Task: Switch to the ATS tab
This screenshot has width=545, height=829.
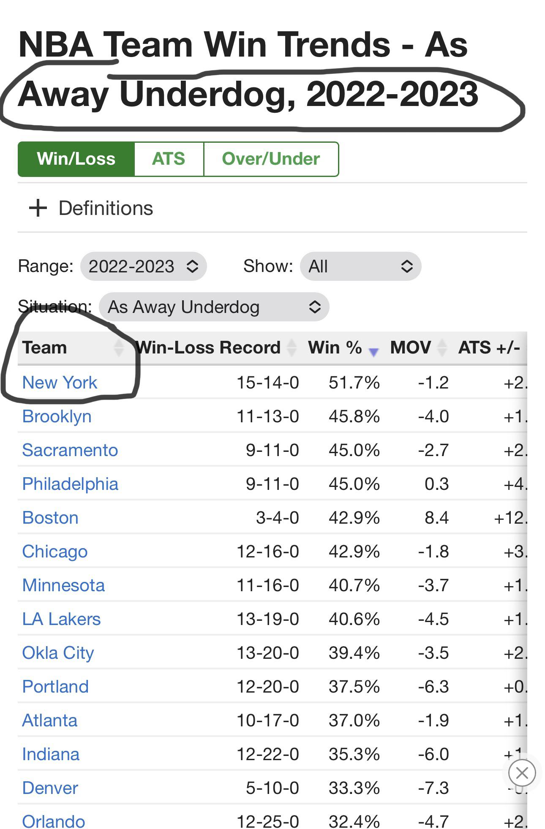Action: [x=169, y=159]
